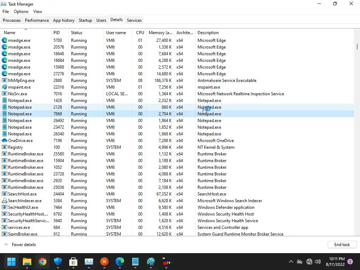
Task: Open Notepad from the taskbar
Action: (135, 262)
